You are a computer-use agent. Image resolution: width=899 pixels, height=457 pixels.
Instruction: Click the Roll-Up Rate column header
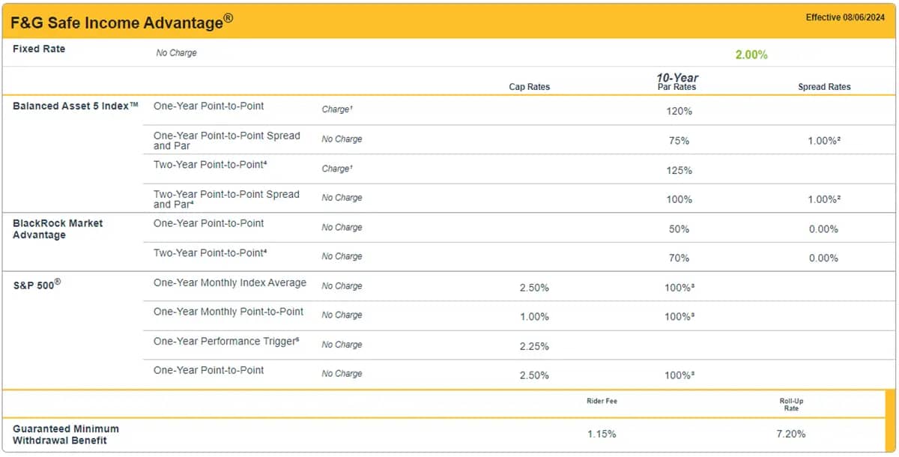point(791,405)
